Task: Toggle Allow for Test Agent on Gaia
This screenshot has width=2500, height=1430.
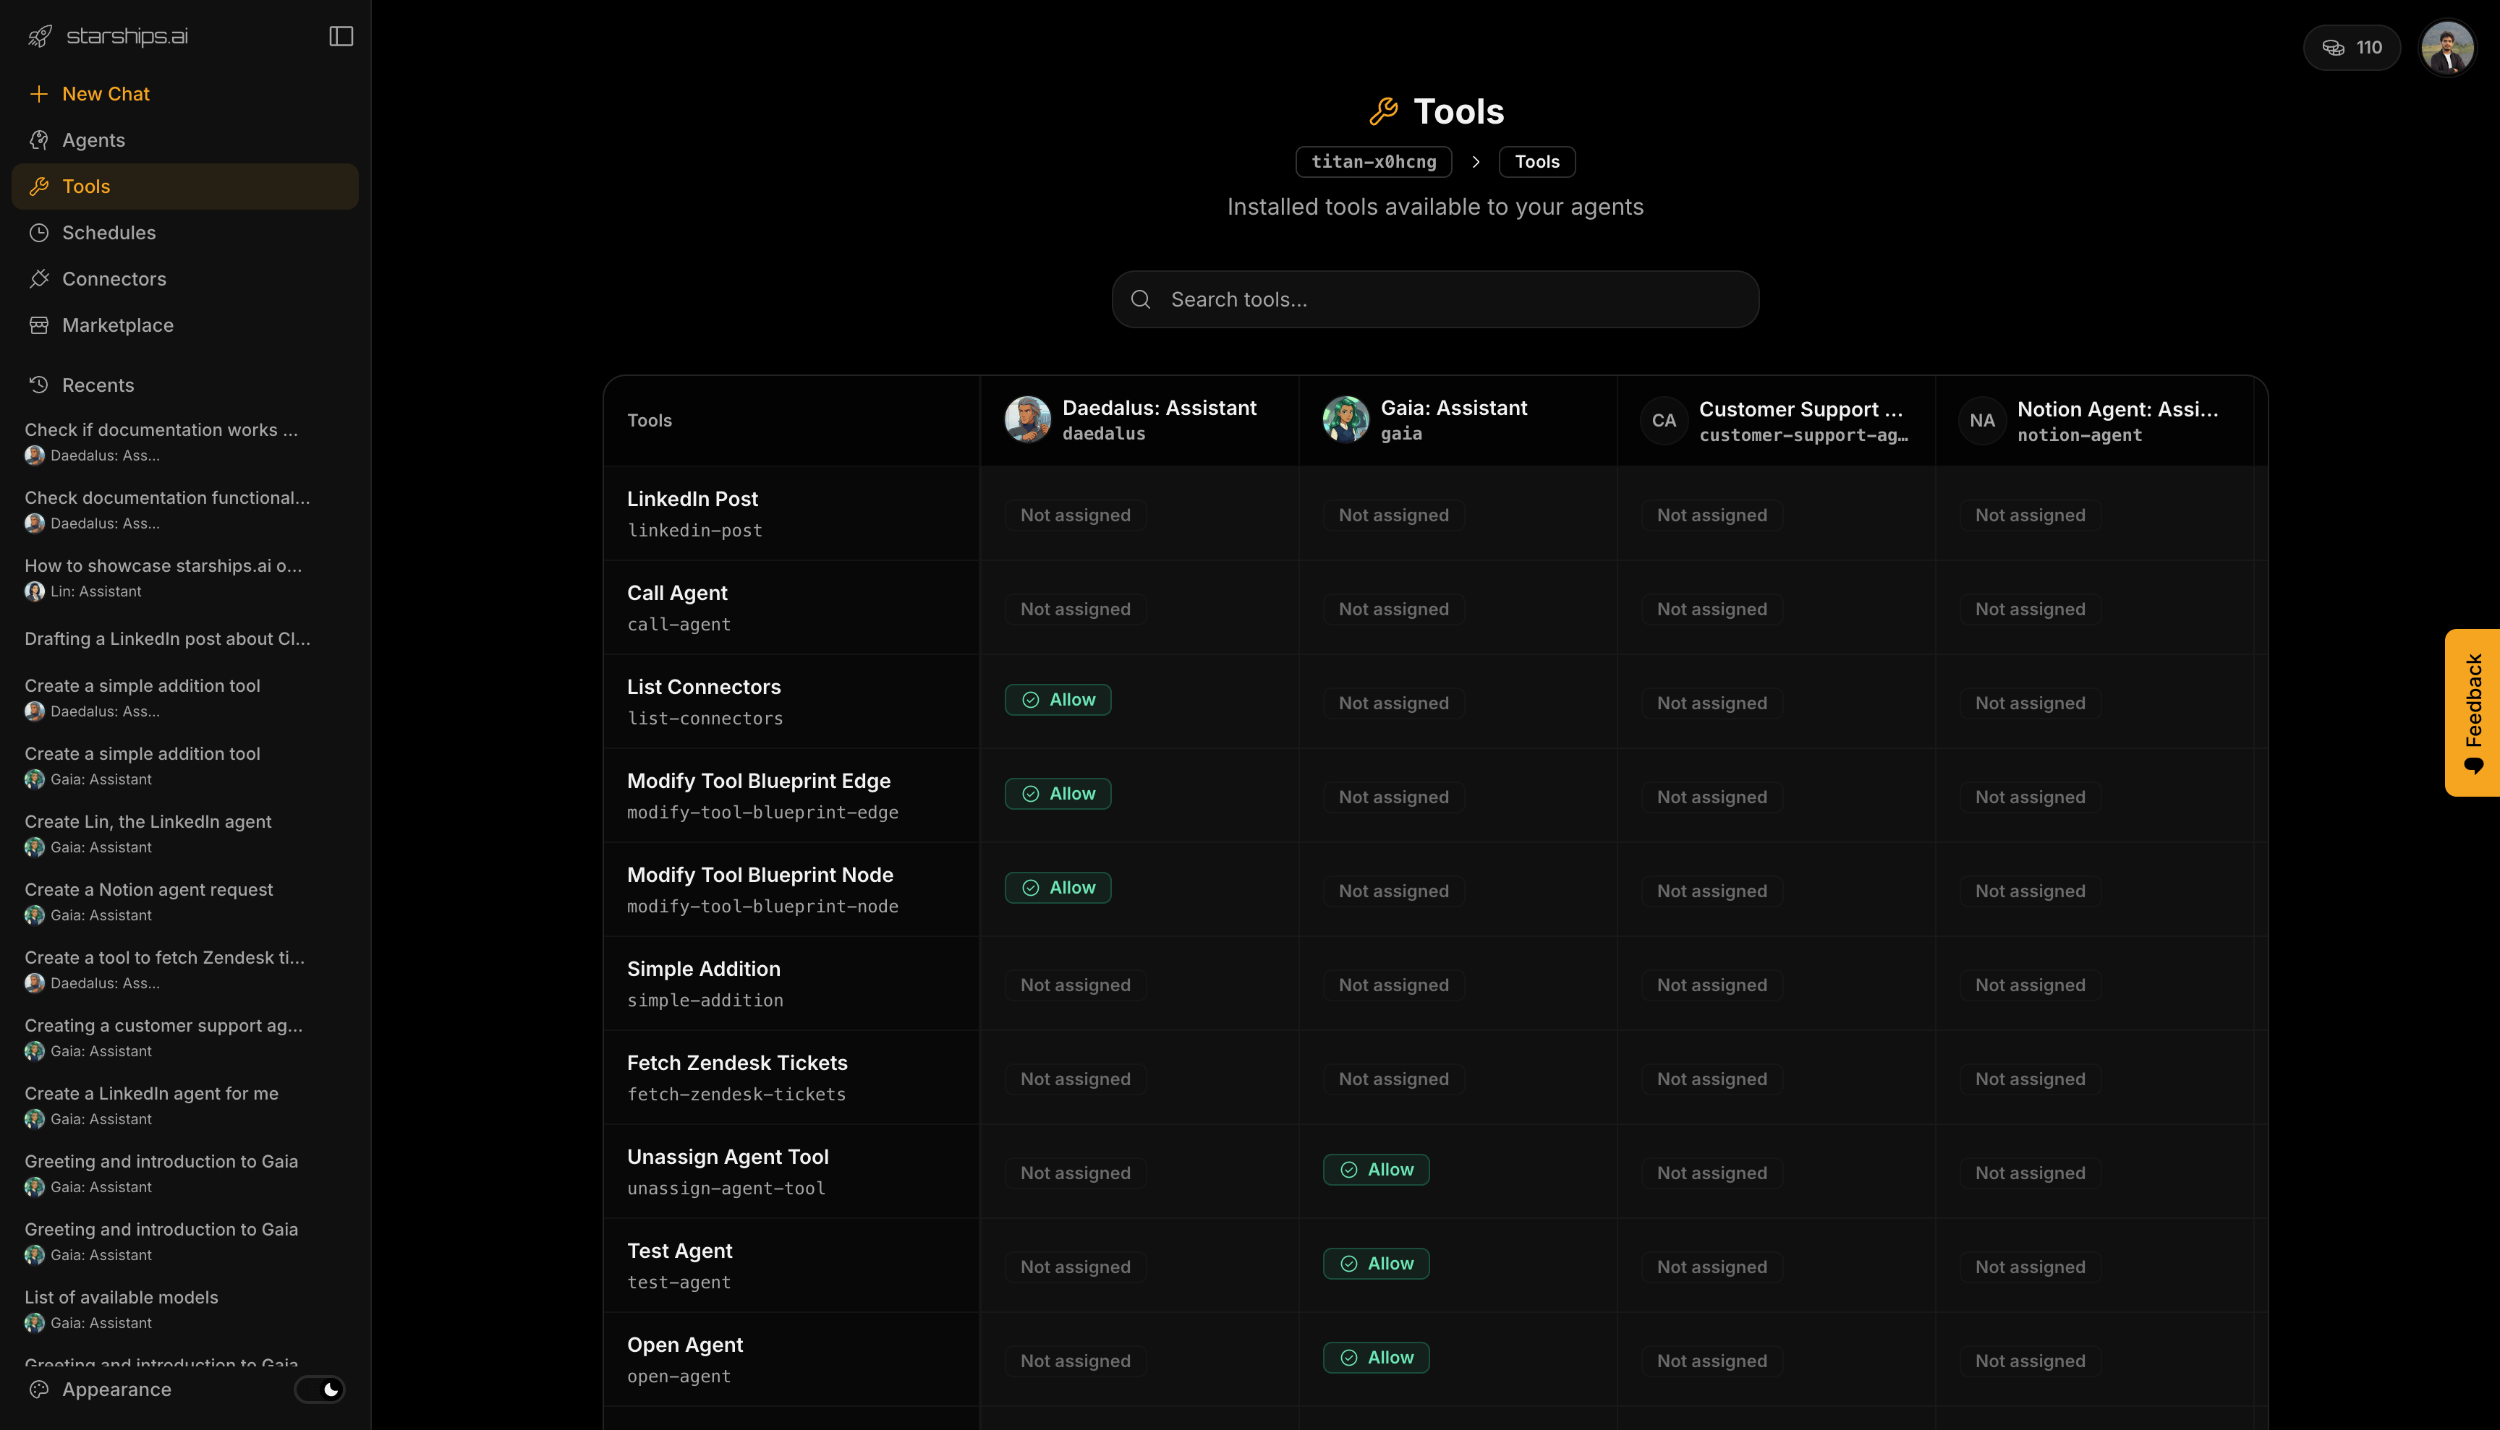Action: [x=1376, y=1263]
